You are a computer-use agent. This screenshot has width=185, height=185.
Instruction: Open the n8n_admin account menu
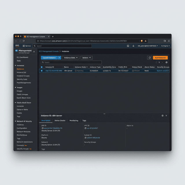148,46
